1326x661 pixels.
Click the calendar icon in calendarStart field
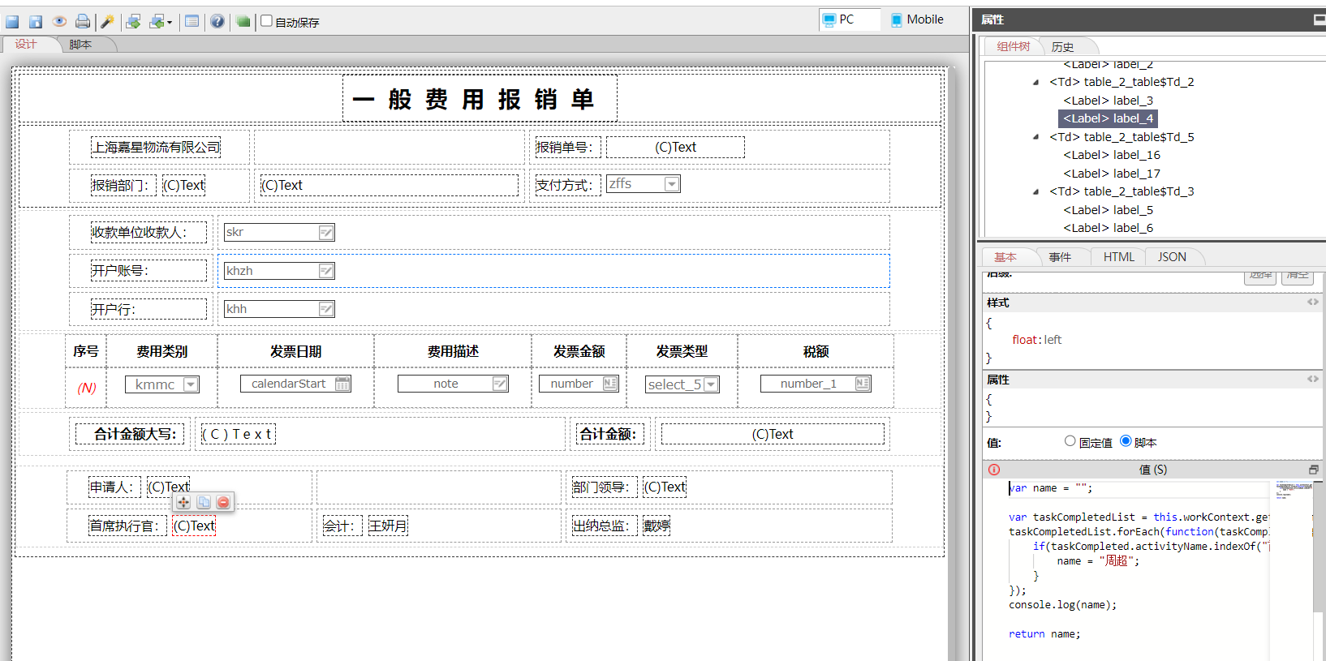[342, 384]
